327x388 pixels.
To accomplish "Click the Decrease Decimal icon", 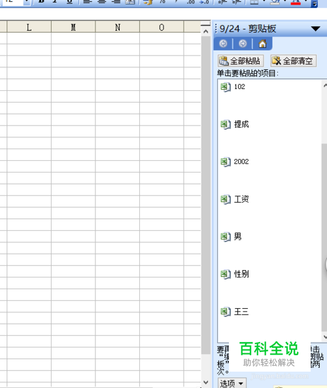I will click(204, 2).
